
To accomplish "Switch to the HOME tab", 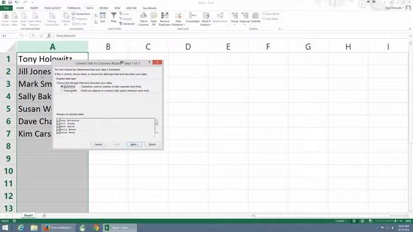I will pyautogui.click(x=20, y=8).
